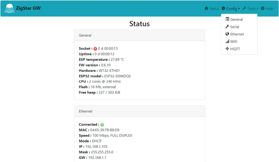279x162 pixels.
Task: Expand the Tools dropdown caret
Action: (257, 9)
